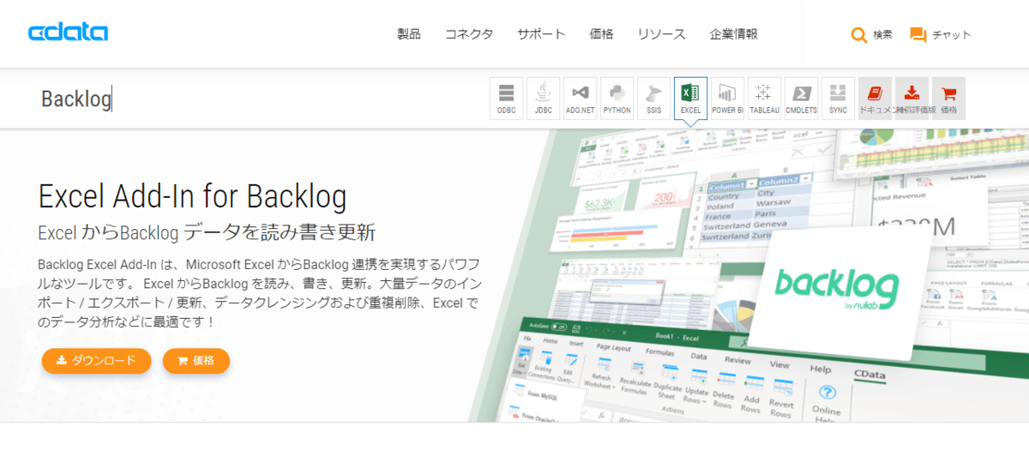1029x462 pixels.
Task: Select the JDBC driver icon
Action: (x=543, y=99)
